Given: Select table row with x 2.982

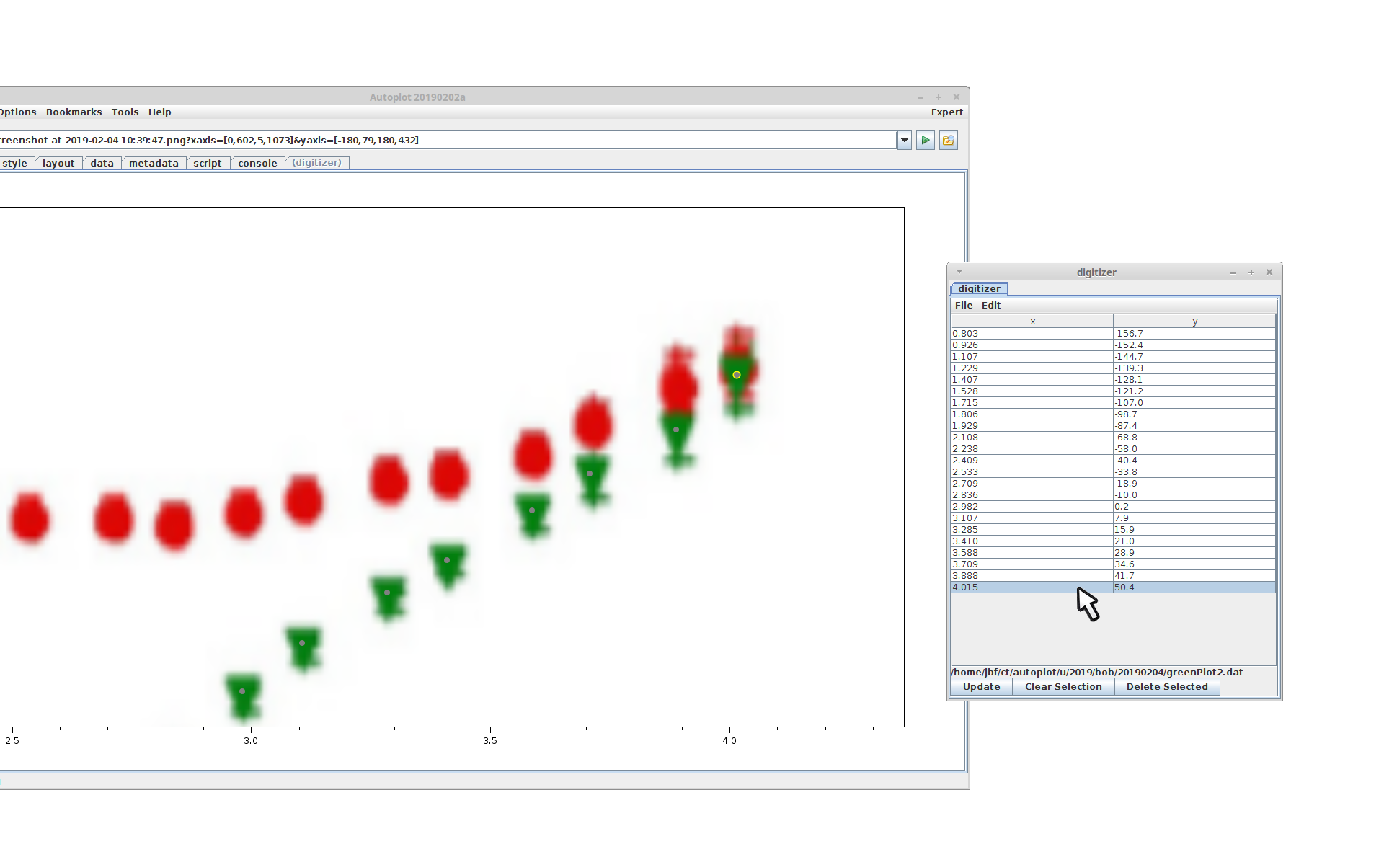Looking at the screenshot, I should [x=1032, y=507].
